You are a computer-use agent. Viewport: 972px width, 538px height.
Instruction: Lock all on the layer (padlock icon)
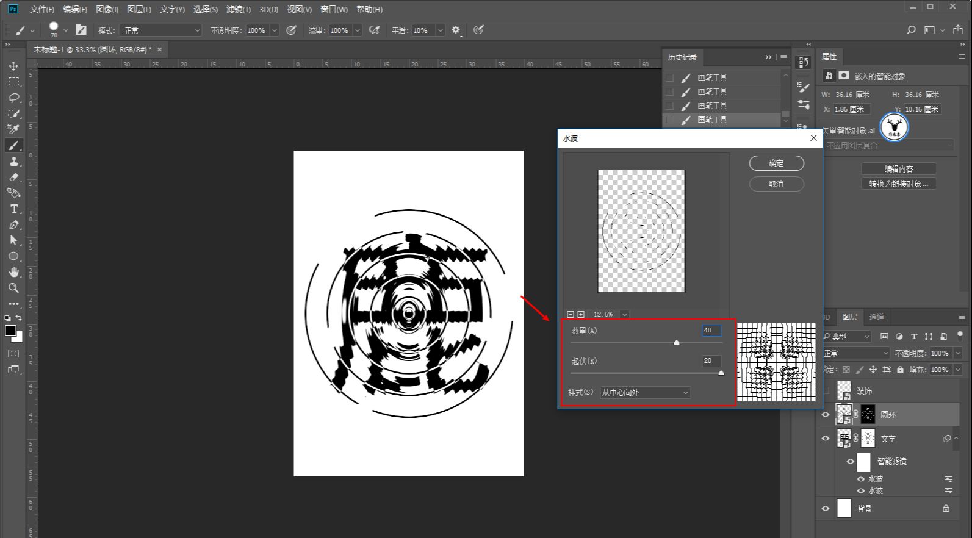(x=900, y=370)
